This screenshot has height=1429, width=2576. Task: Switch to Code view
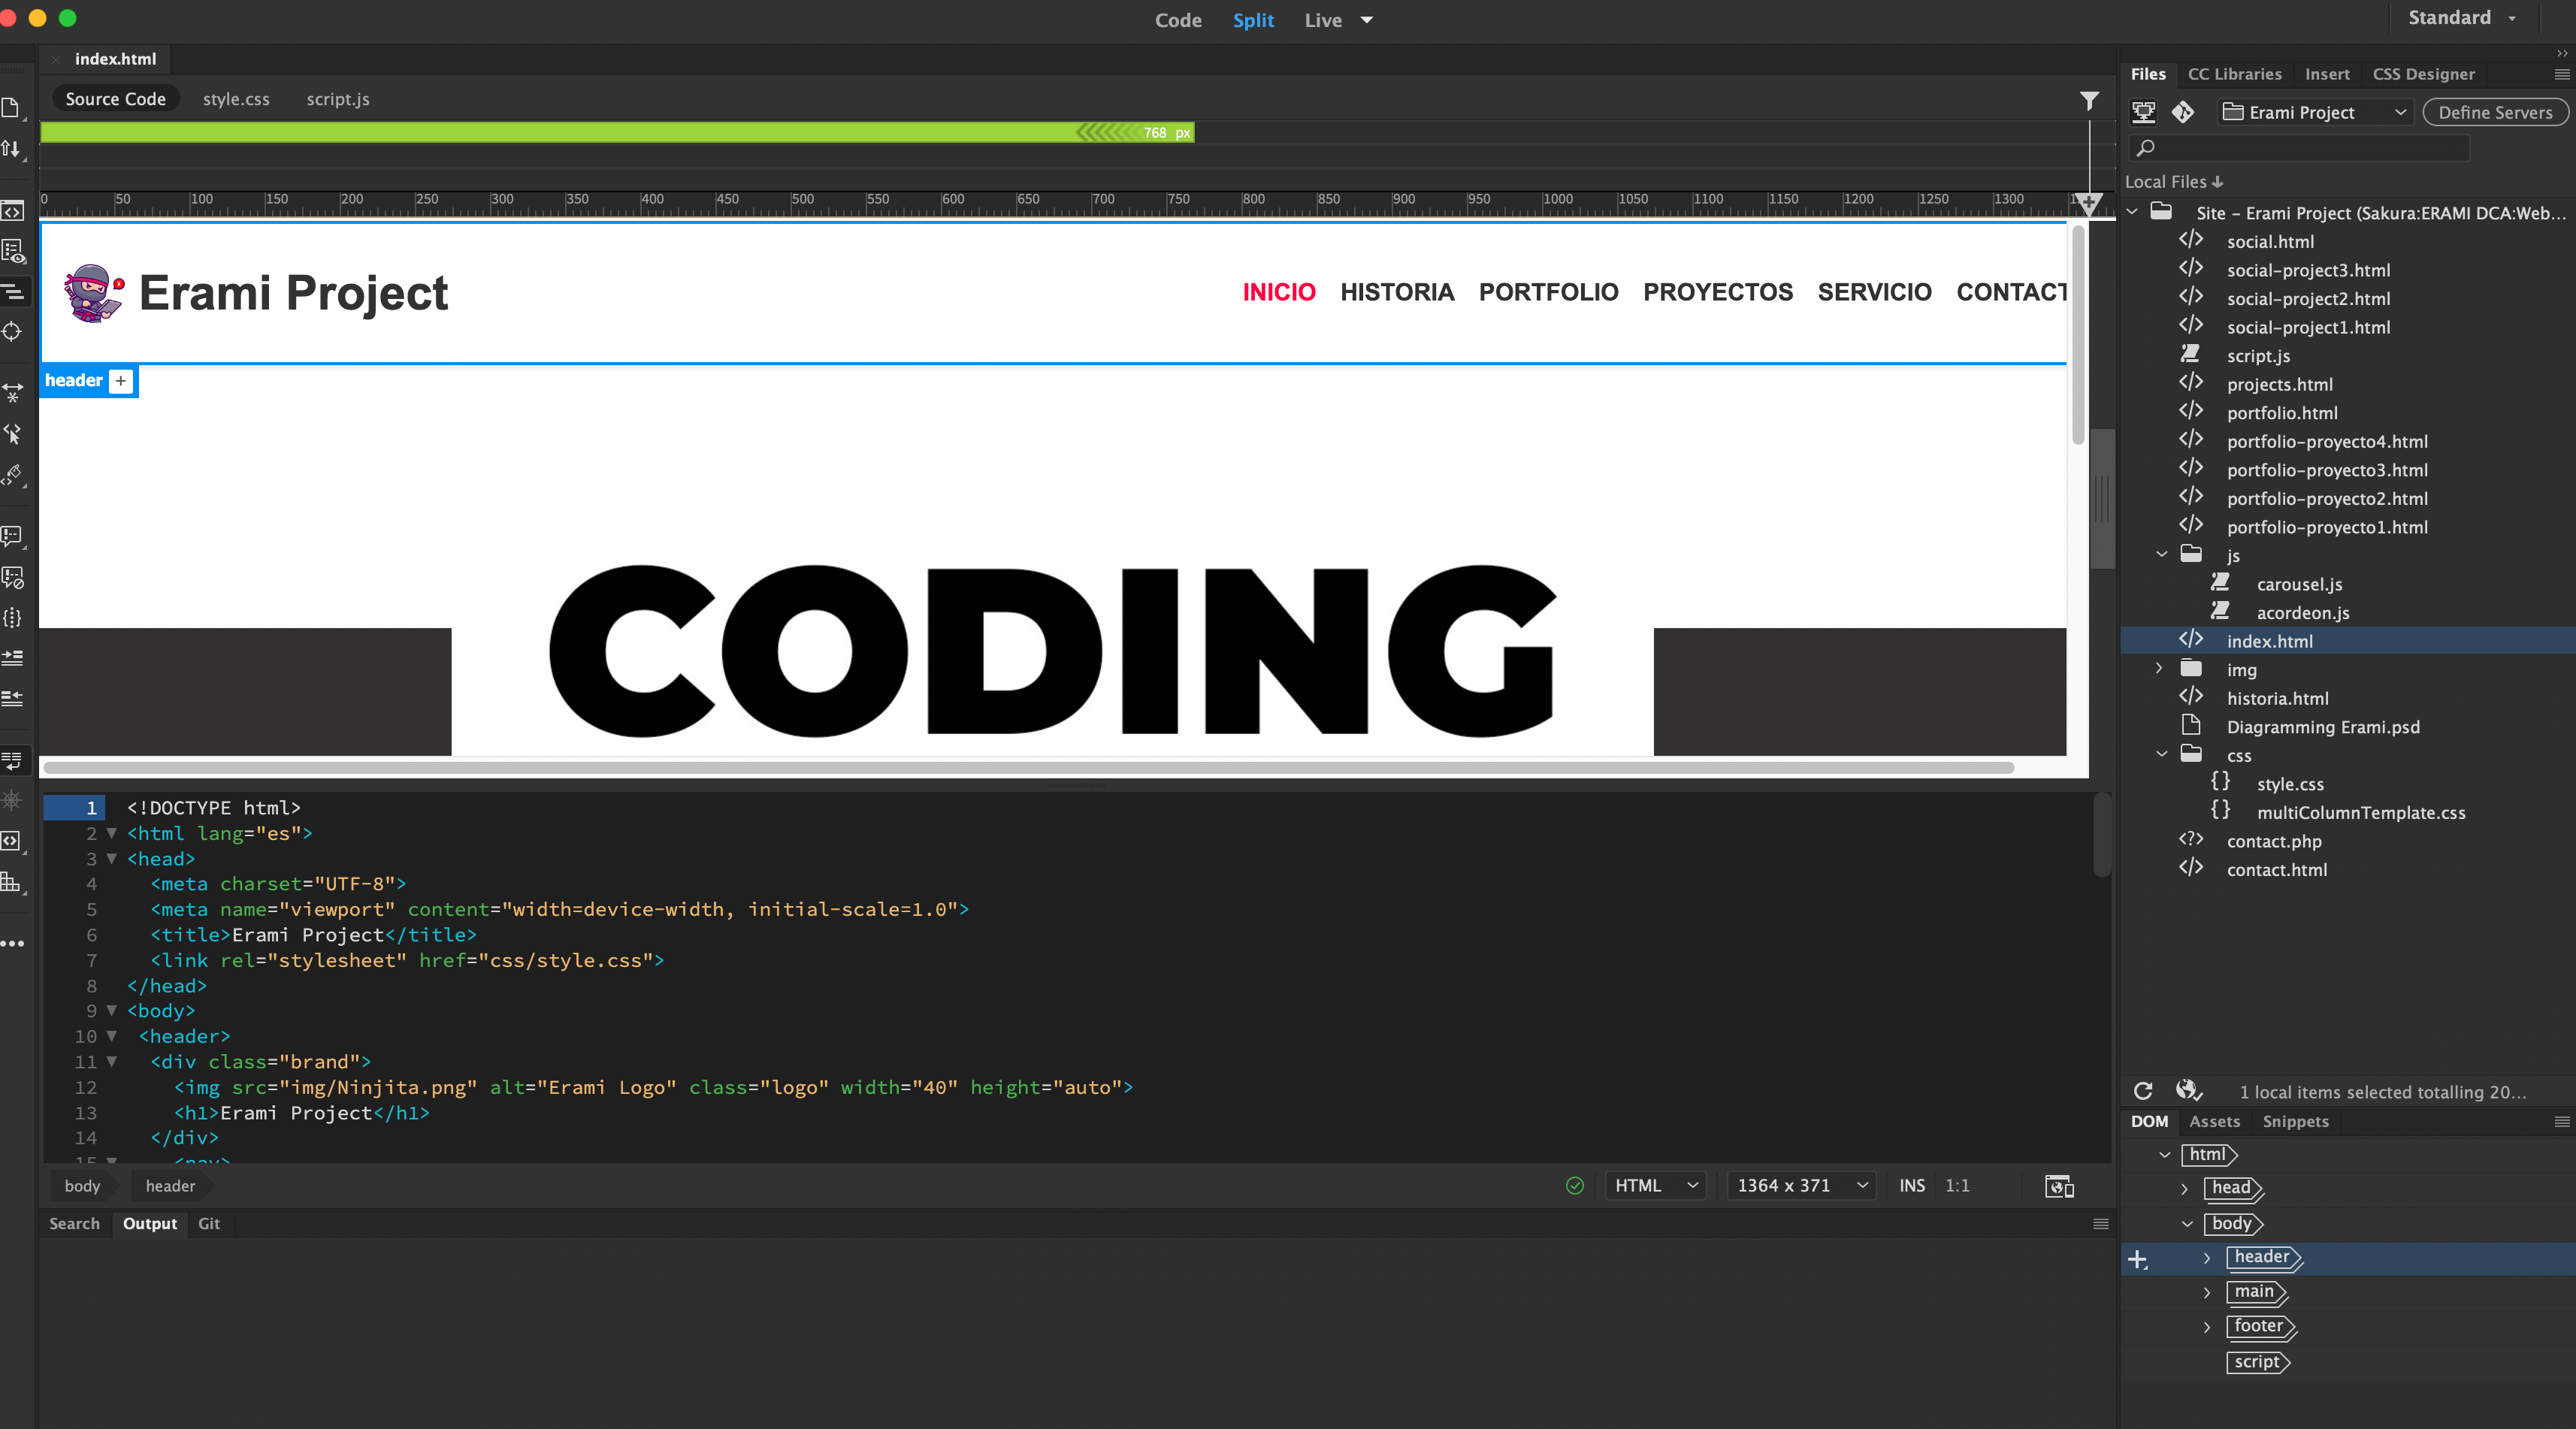[1178, 20]
